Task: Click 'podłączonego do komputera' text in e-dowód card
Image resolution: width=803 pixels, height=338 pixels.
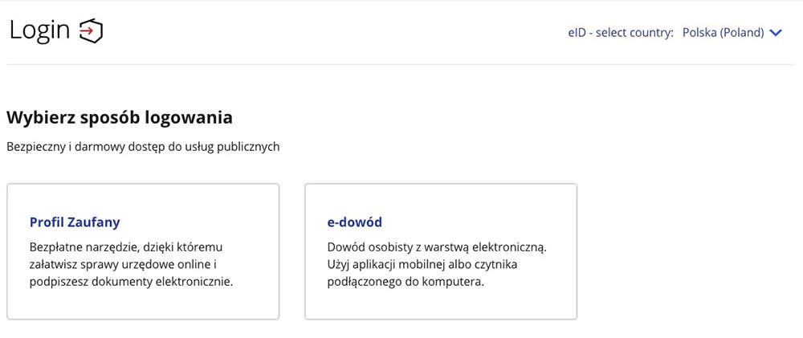Action: 405,282
